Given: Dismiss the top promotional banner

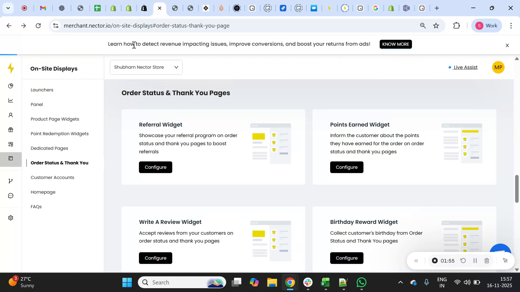Looking at the screenshot, I should tap(507, 45).
